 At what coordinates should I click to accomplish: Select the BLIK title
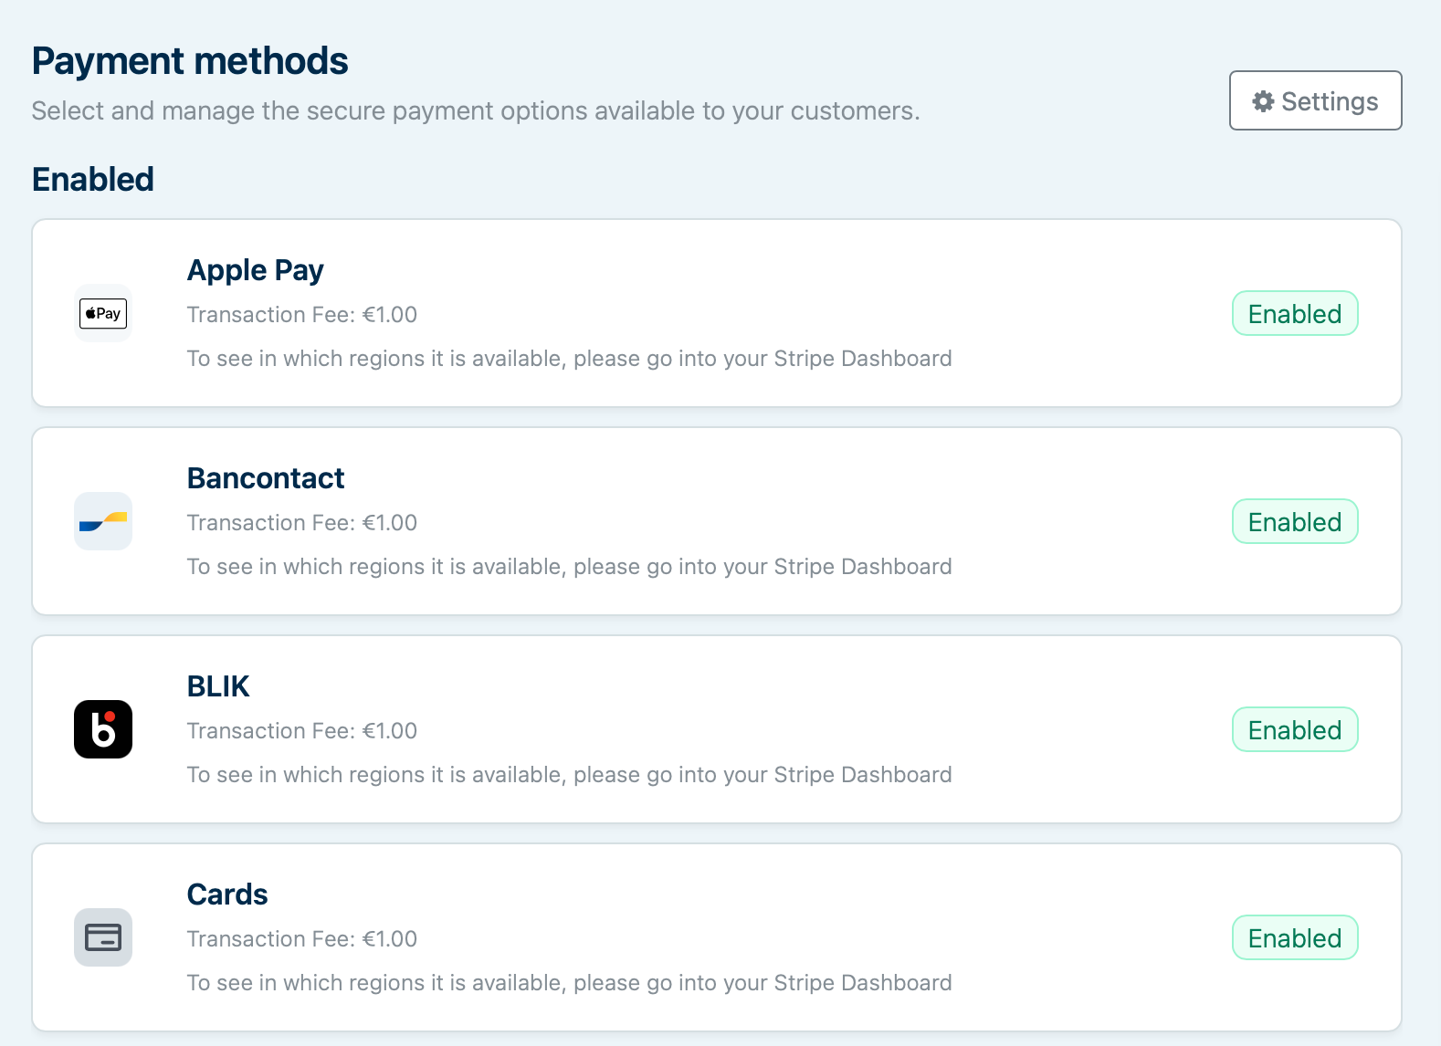click(218, 686)
